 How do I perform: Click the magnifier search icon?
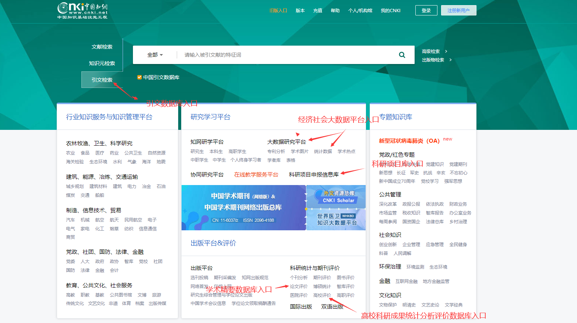coord(402,55)
